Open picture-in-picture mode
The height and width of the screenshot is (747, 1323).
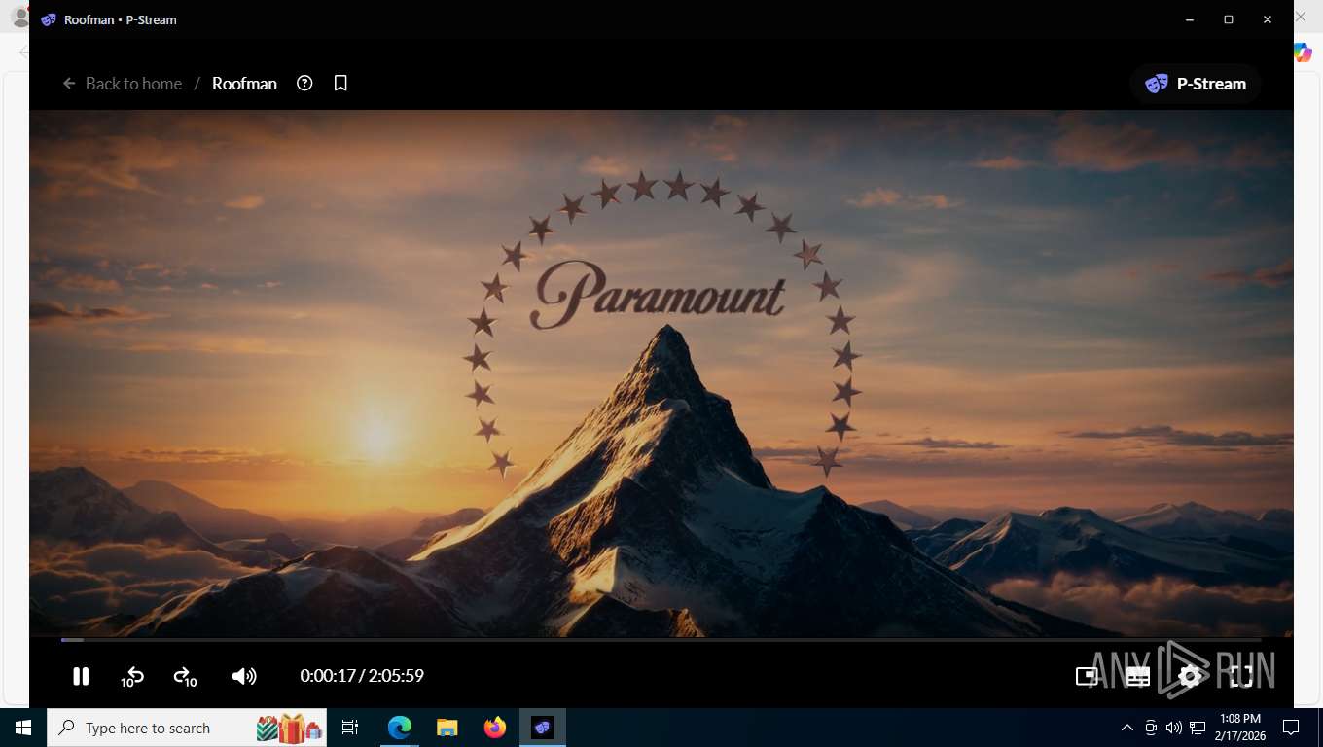1087,676
